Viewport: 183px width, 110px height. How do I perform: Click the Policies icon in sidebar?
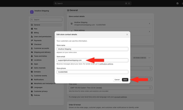[32, 95]
